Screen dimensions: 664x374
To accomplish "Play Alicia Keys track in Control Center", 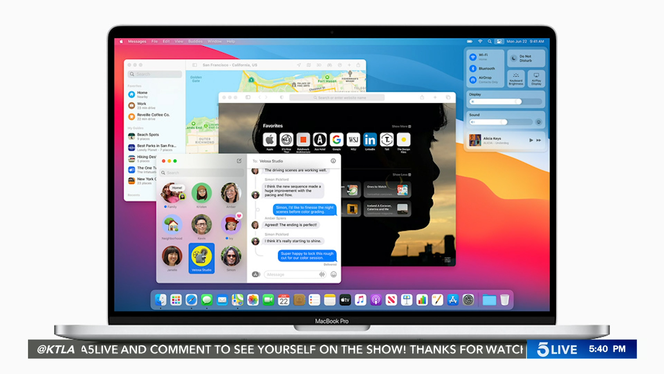I will (531, 140).
